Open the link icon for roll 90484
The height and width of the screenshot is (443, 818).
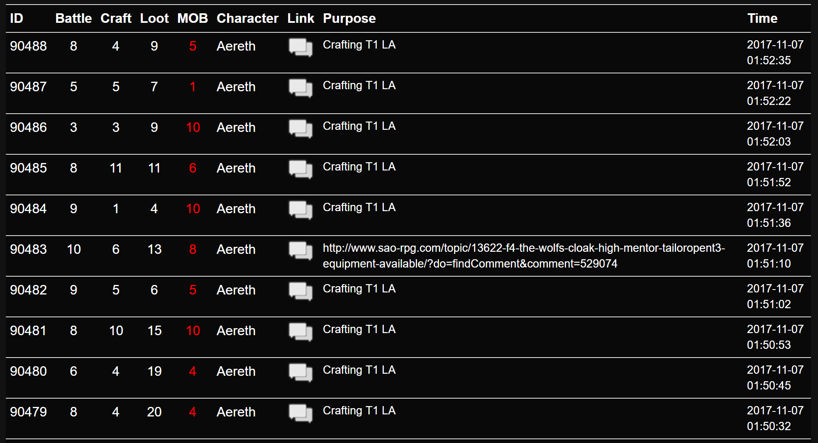[x=300, y=210]
